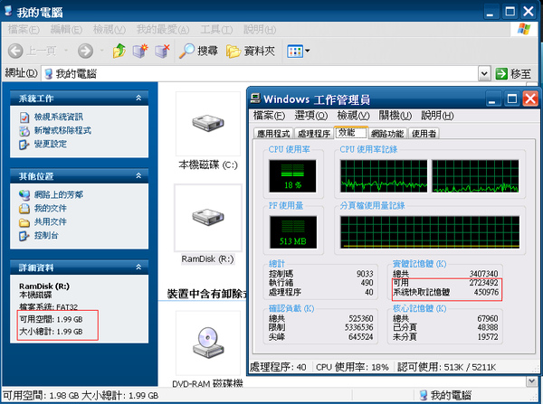Click the scroll down arrow of file pane
The width and height of the screenshot is (543, 404).
(531, 381)
